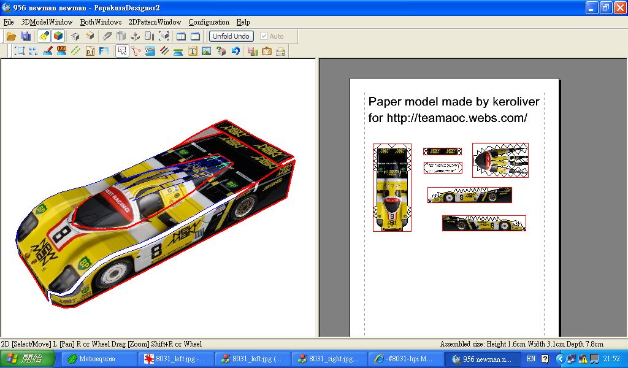The image size is (628, 368).
Task: Click the red pen on blue icon
Action: tap(48, 51)
